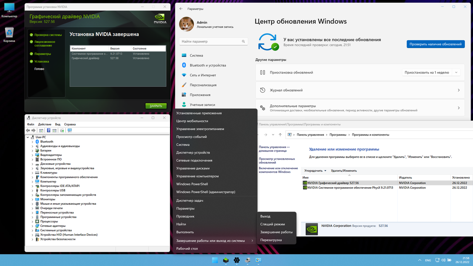
Task: Click the search magnifier in Найти параметр box
Action: (243, 41)
